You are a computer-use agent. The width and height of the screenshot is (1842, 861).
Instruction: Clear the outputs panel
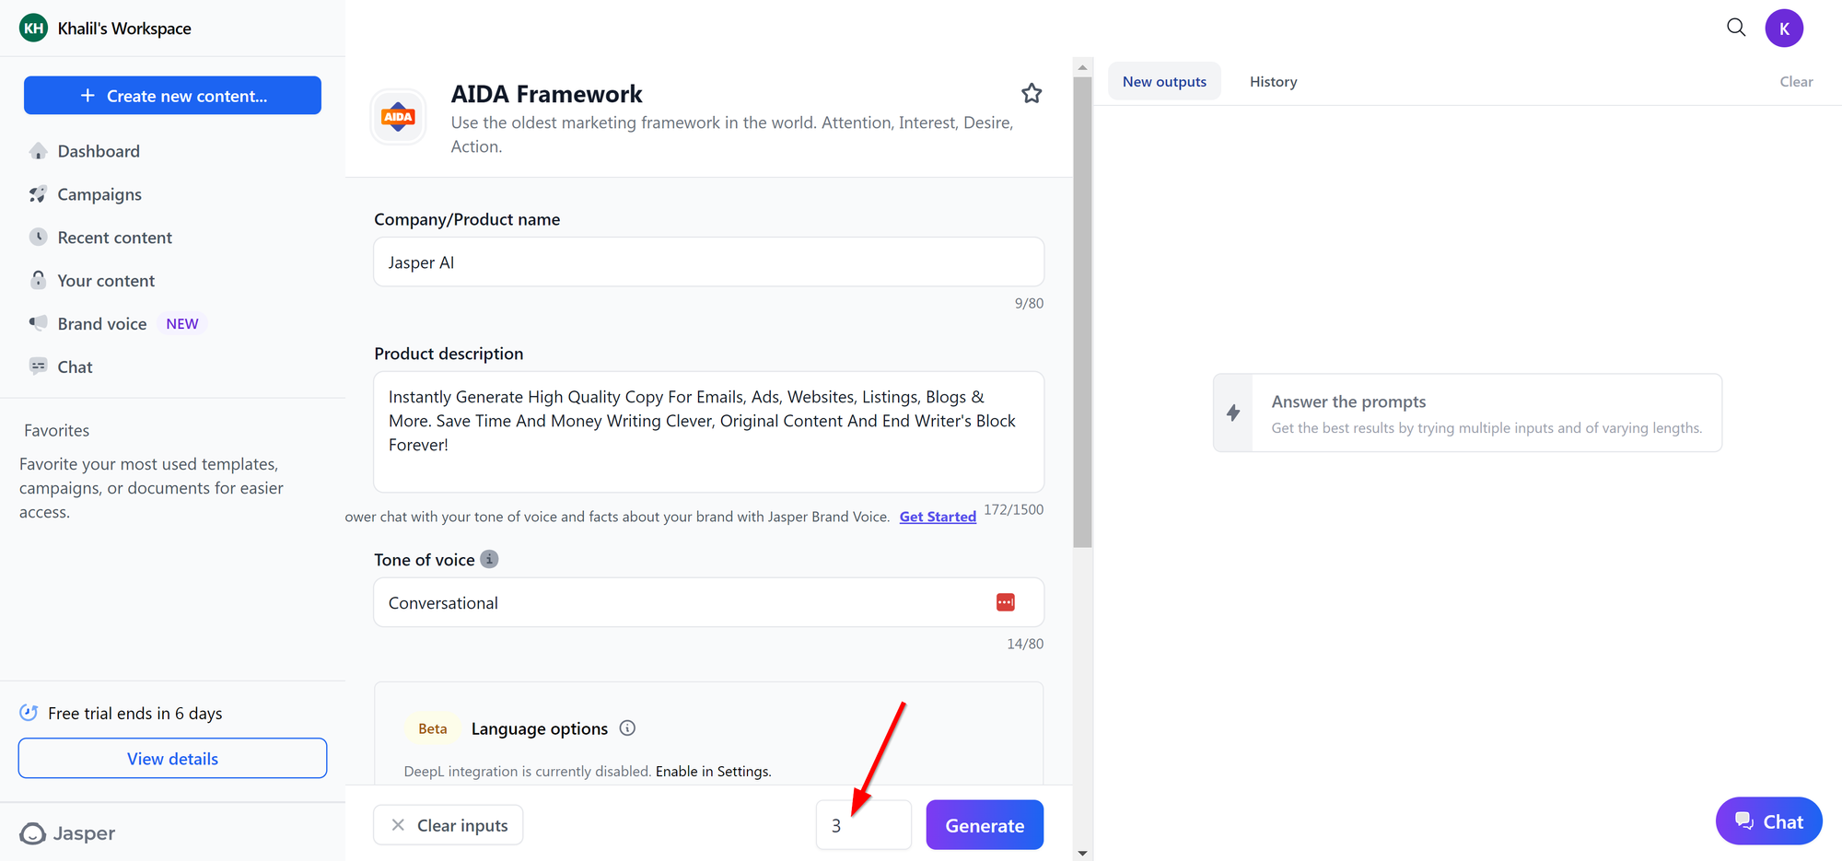pyautogui.click(x=1796, y=81)
